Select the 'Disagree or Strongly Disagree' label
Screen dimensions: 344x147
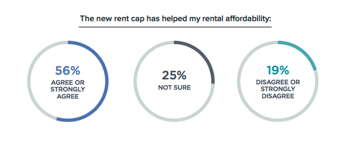278,89
